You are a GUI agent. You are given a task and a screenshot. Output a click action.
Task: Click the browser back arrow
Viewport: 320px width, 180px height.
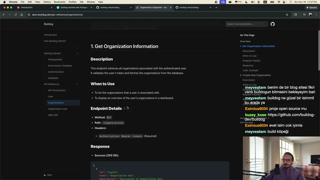3,15
